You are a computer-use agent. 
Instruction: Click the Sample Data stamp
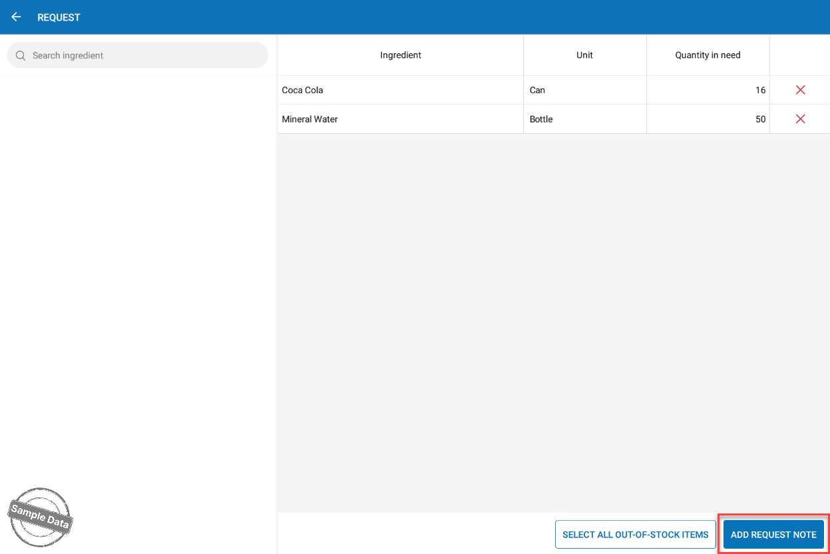[x=40, y=517]
